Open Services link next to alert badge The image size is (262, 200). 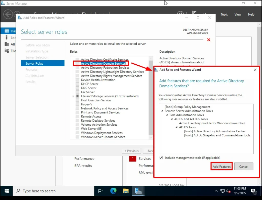(x=145, y=159)
